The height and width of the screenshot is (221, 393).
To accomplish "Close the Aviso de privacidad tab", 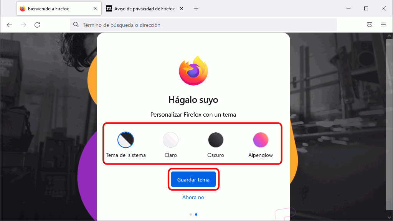I will tap(182, 8).
